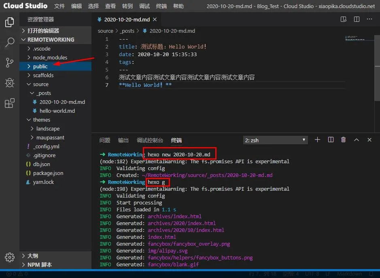Expand the 大纲 outline section
The image size is (380, 278).
click(x=55, y=256)
